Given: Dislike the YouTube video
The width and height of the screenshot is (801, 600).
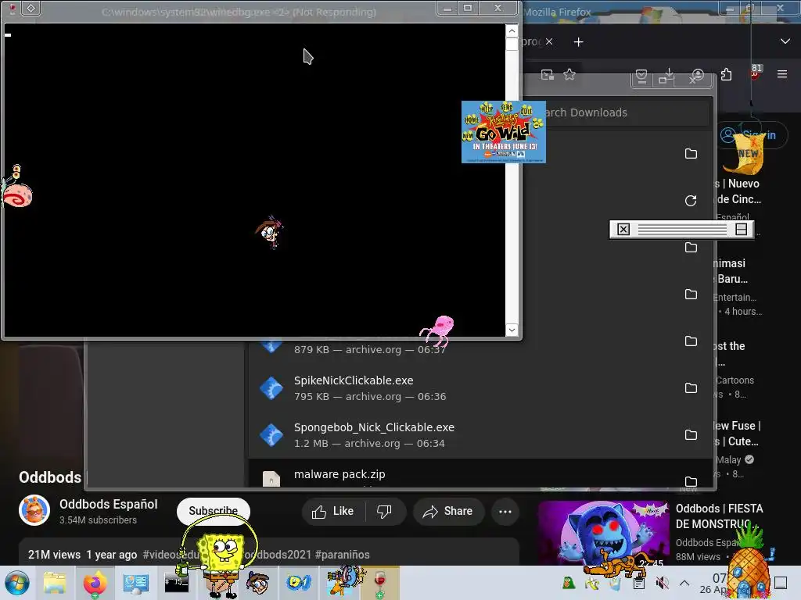Looking at the screenshot, I should [x=384, y=511].
